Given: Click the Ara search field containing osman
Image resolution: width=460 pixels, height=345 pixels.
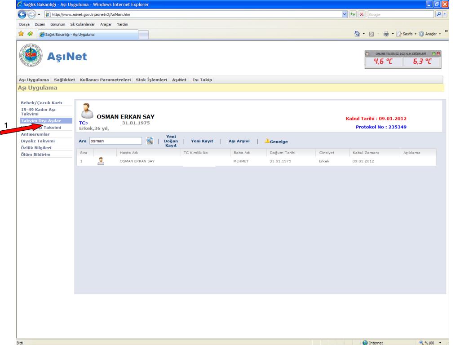Looking at the screenshot, I should click(115, 141).
